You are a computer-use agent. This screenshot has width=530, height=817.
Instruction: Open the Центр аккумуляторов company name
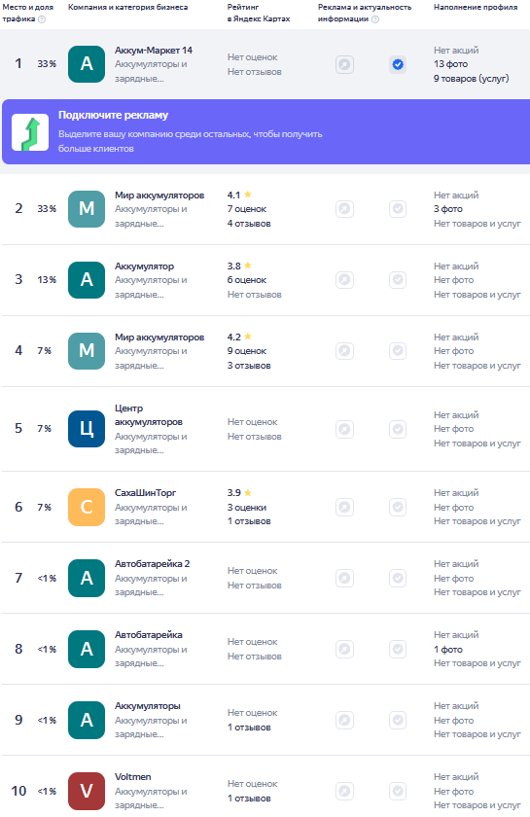point(149,414)
